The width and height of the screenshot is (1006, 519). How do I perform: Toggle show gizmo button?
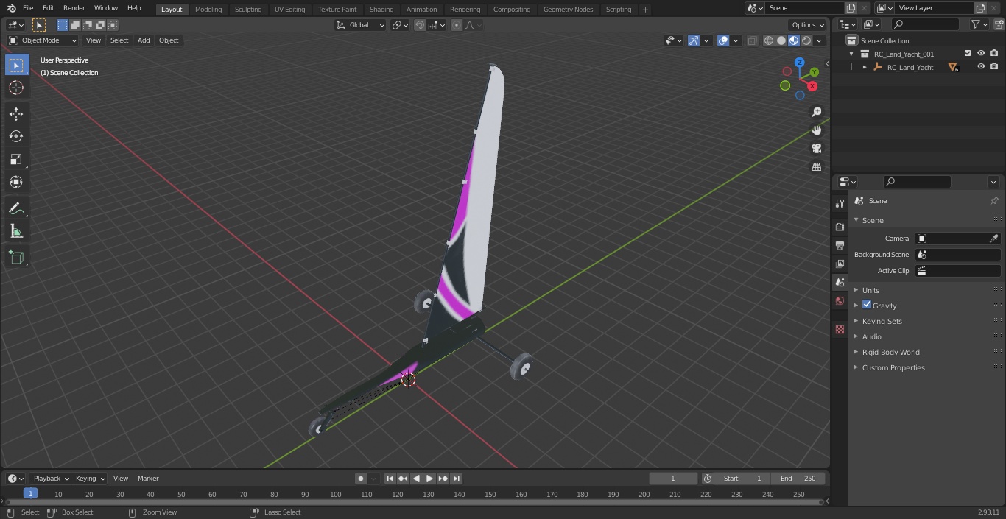[694, 40]
